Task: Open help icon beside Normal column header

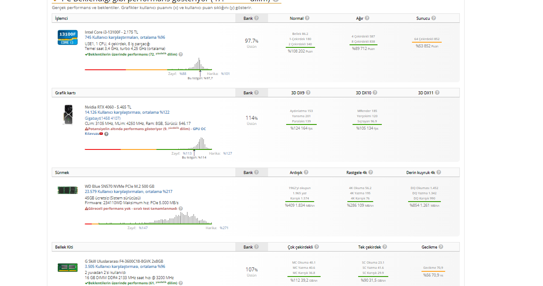Action: pos(307,18)
